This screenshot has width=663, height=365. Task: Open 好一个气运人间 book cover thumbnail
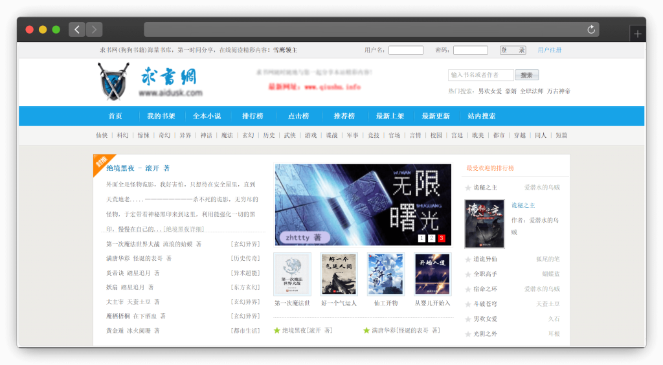[339, 274]
